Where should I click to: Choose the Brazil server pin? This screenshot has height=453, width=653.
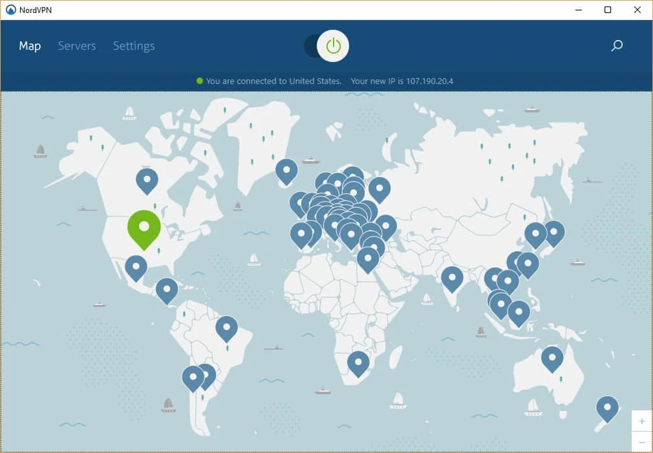227,326
